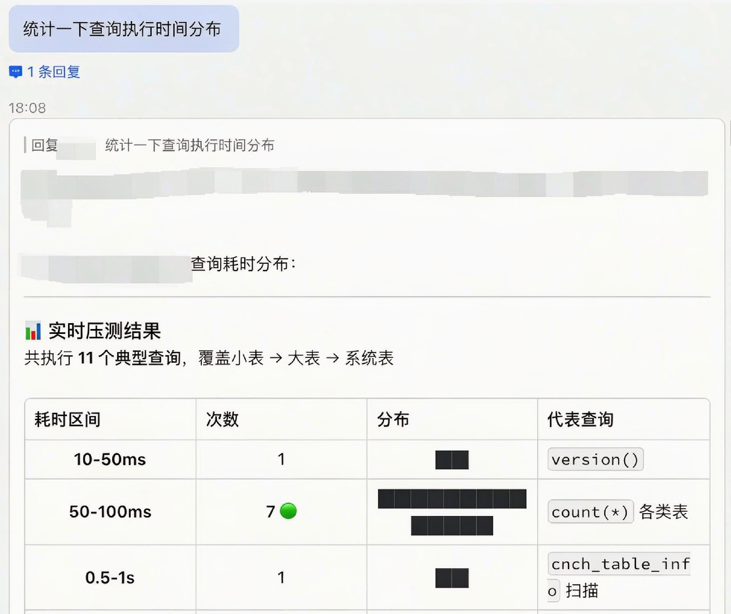Click the '分布' column header
731x614 pixels.
click(393, 419)
